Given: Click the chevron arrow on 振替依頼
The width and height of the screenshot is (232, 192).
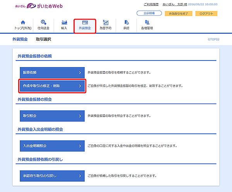Looking at the screenshot, I should pos(80,72).
